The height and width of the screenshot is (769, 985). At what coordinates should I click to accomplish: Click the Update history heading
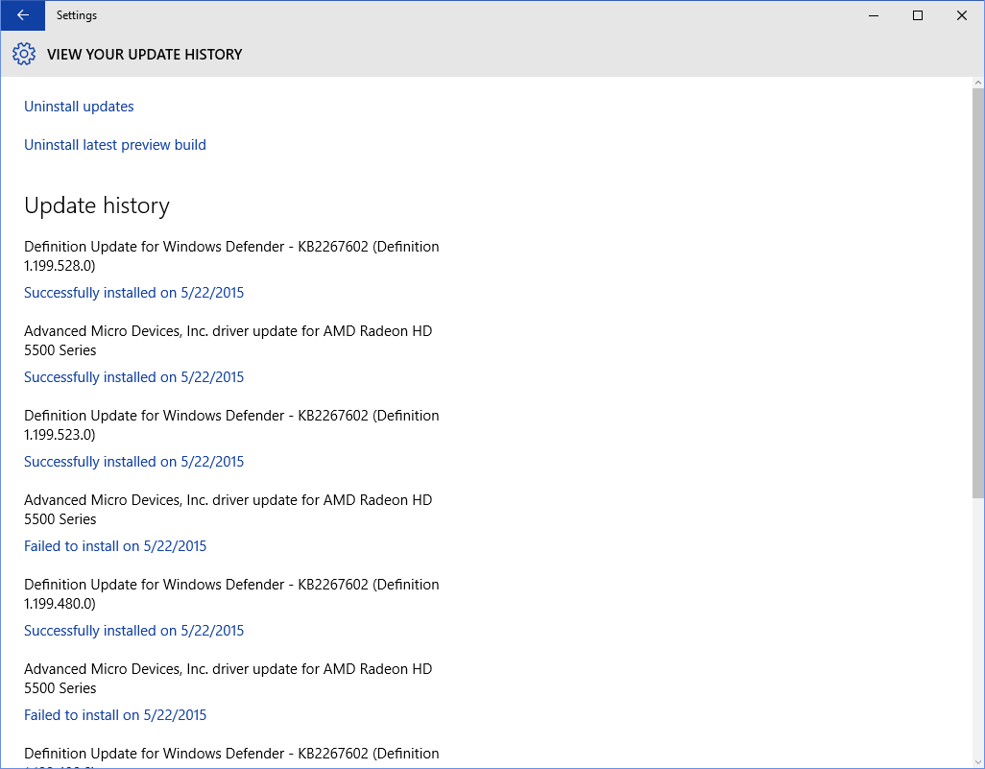click(97, 205)
